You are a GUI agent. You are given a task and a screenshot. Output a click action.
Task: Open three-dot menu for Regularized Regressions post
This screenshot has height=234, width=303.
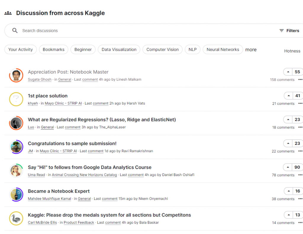click(x=300, y=127)
